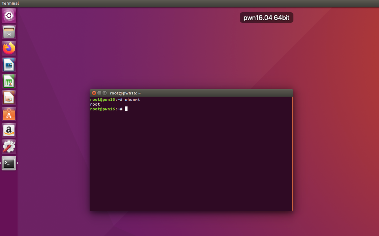
Task: Open LibreOffice Writer
Action: tap(8, 65)
